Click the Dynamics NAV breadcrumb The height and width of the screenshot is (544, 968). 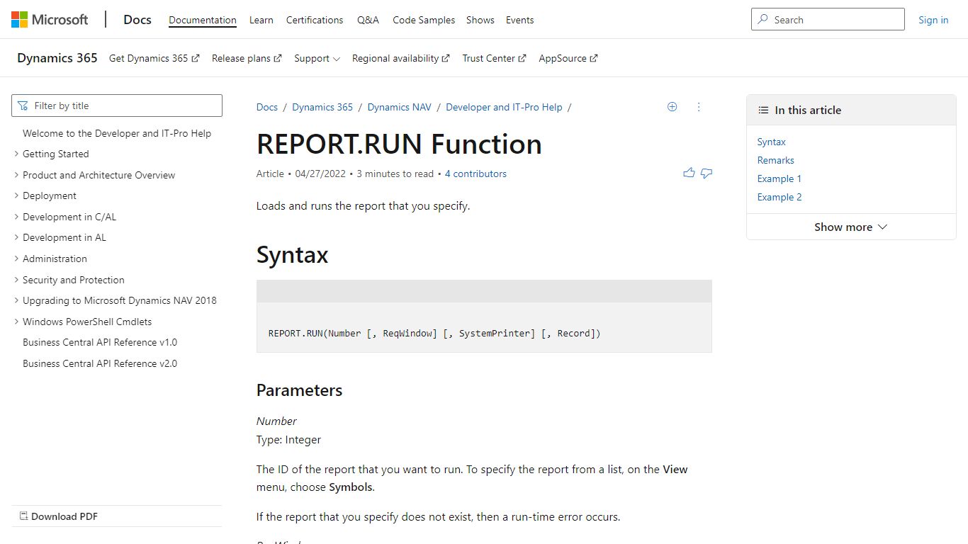point(399,107)
